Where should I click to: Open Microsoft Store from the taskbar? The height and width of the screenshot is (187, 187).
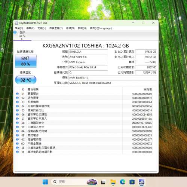(x=132, y=182)
